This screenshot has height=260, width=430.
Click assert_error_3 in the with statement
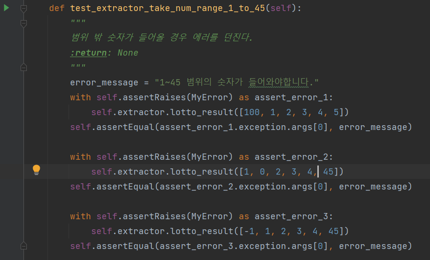(291, 216)
